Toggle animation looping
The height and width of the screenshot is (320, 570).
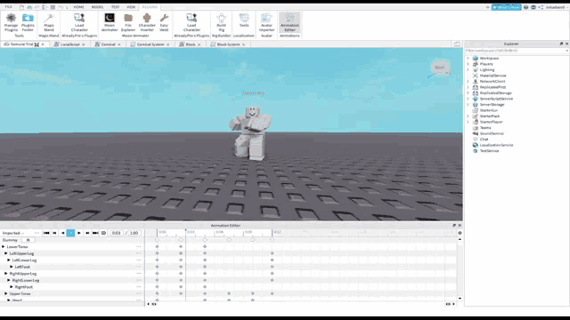point(103,233)
